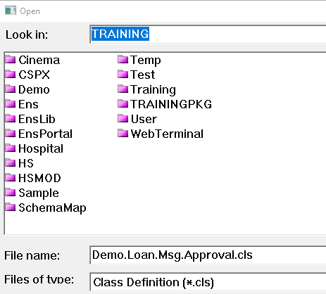Select the WebTerminal folder icon
Screen dimensions: 326x294
[x=123, y=134]
